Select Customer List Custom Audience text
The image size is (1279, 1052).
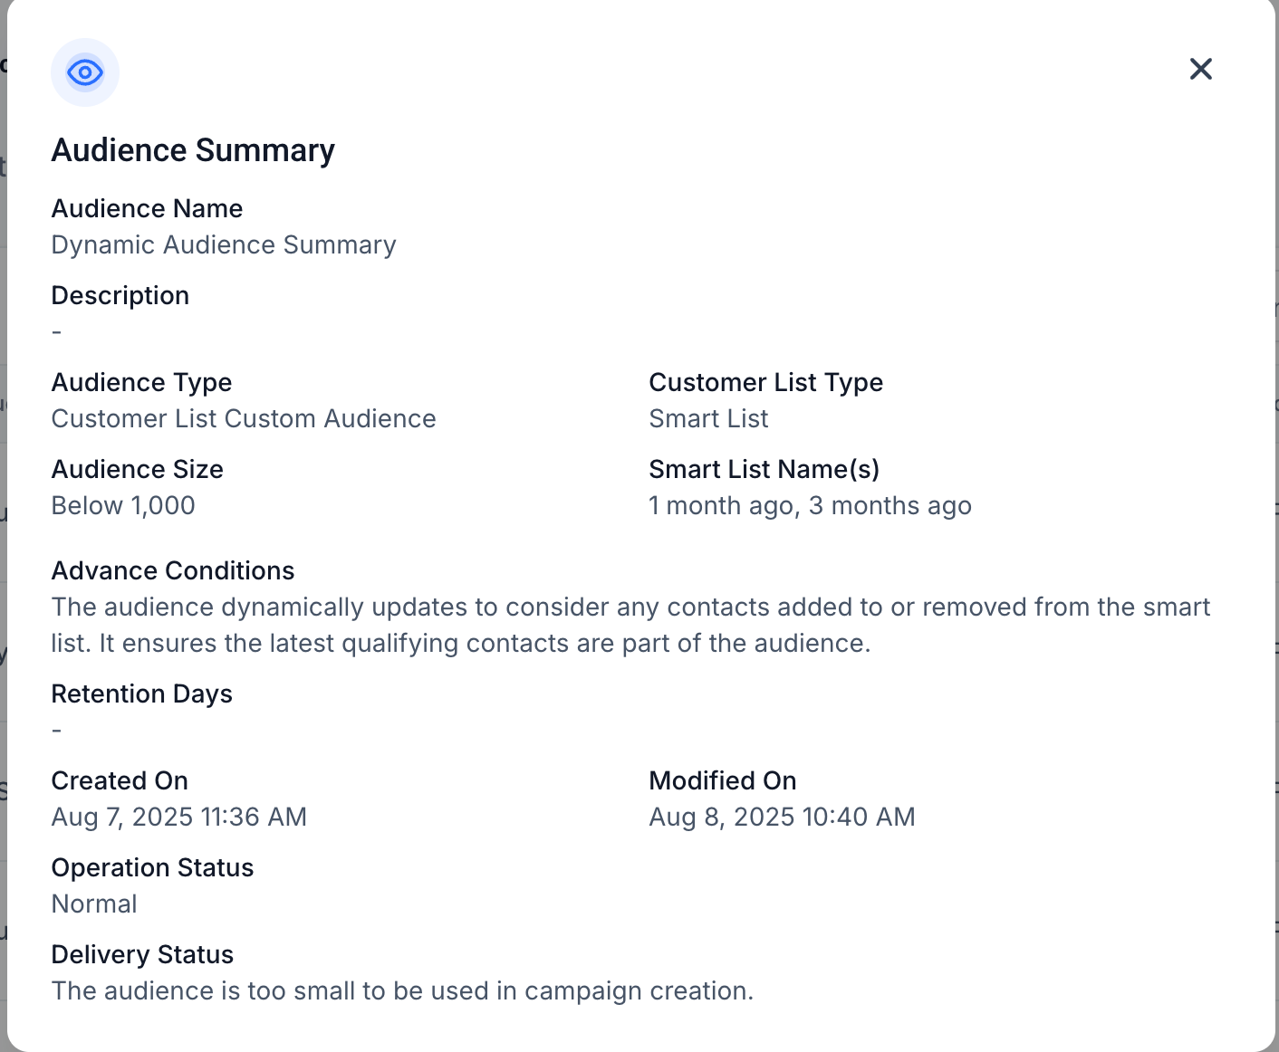[244, 418]
